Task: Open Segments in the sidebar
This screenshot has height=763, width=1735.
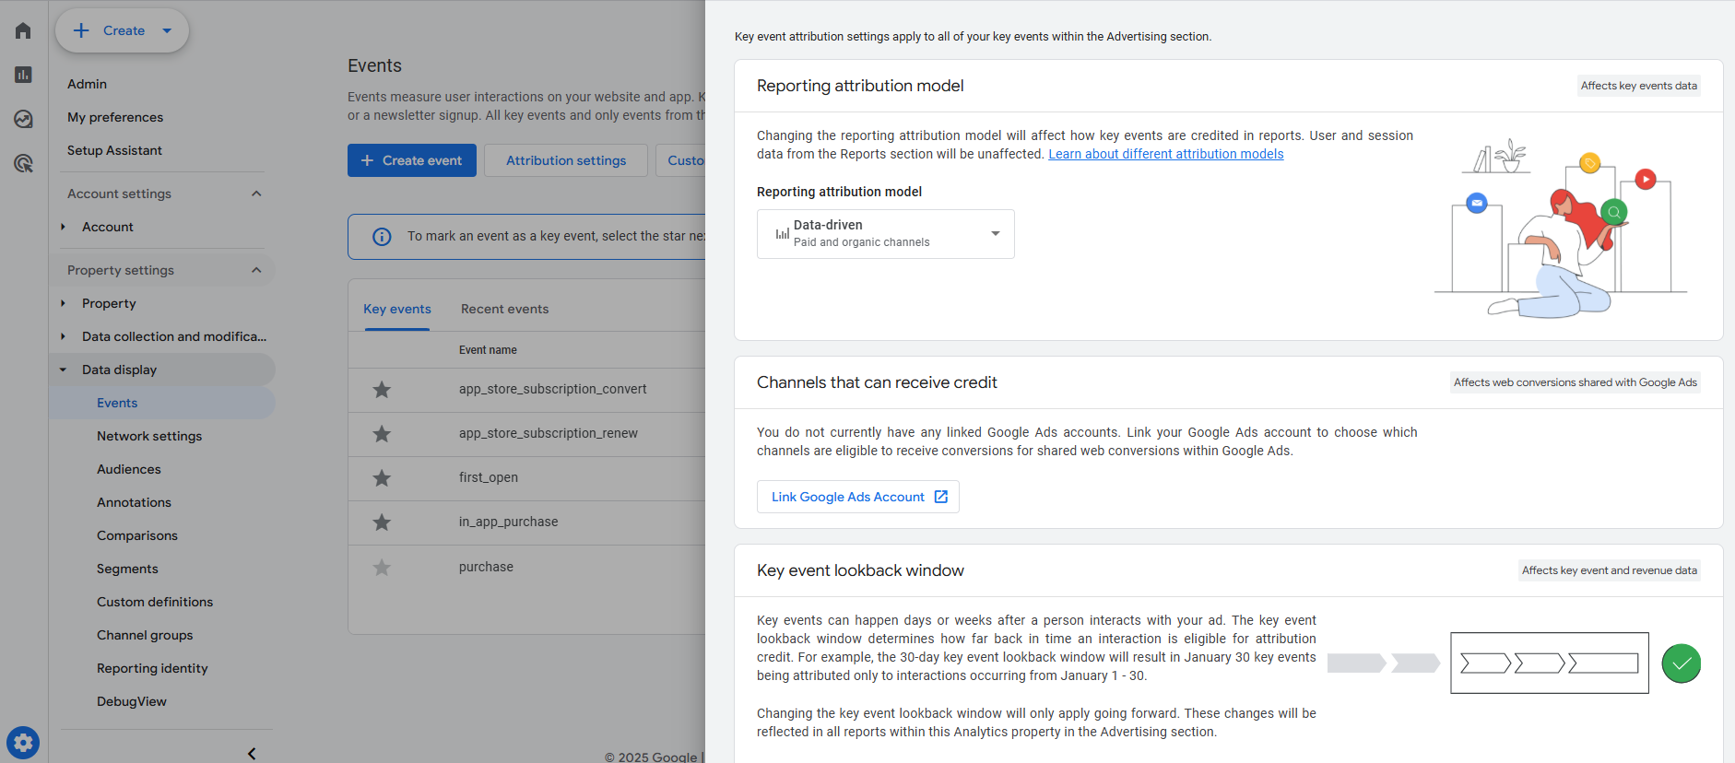Action: (127, 569)
